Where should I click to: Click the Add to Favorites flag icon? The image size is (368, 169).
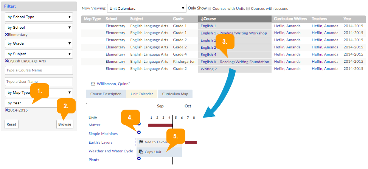click(141, 142)
